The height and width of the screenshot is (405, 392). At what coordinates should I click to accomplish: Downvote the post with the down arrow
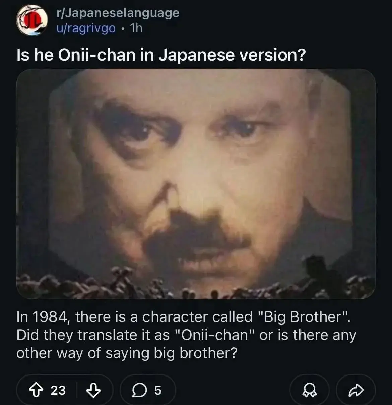[x=93, y=390]
